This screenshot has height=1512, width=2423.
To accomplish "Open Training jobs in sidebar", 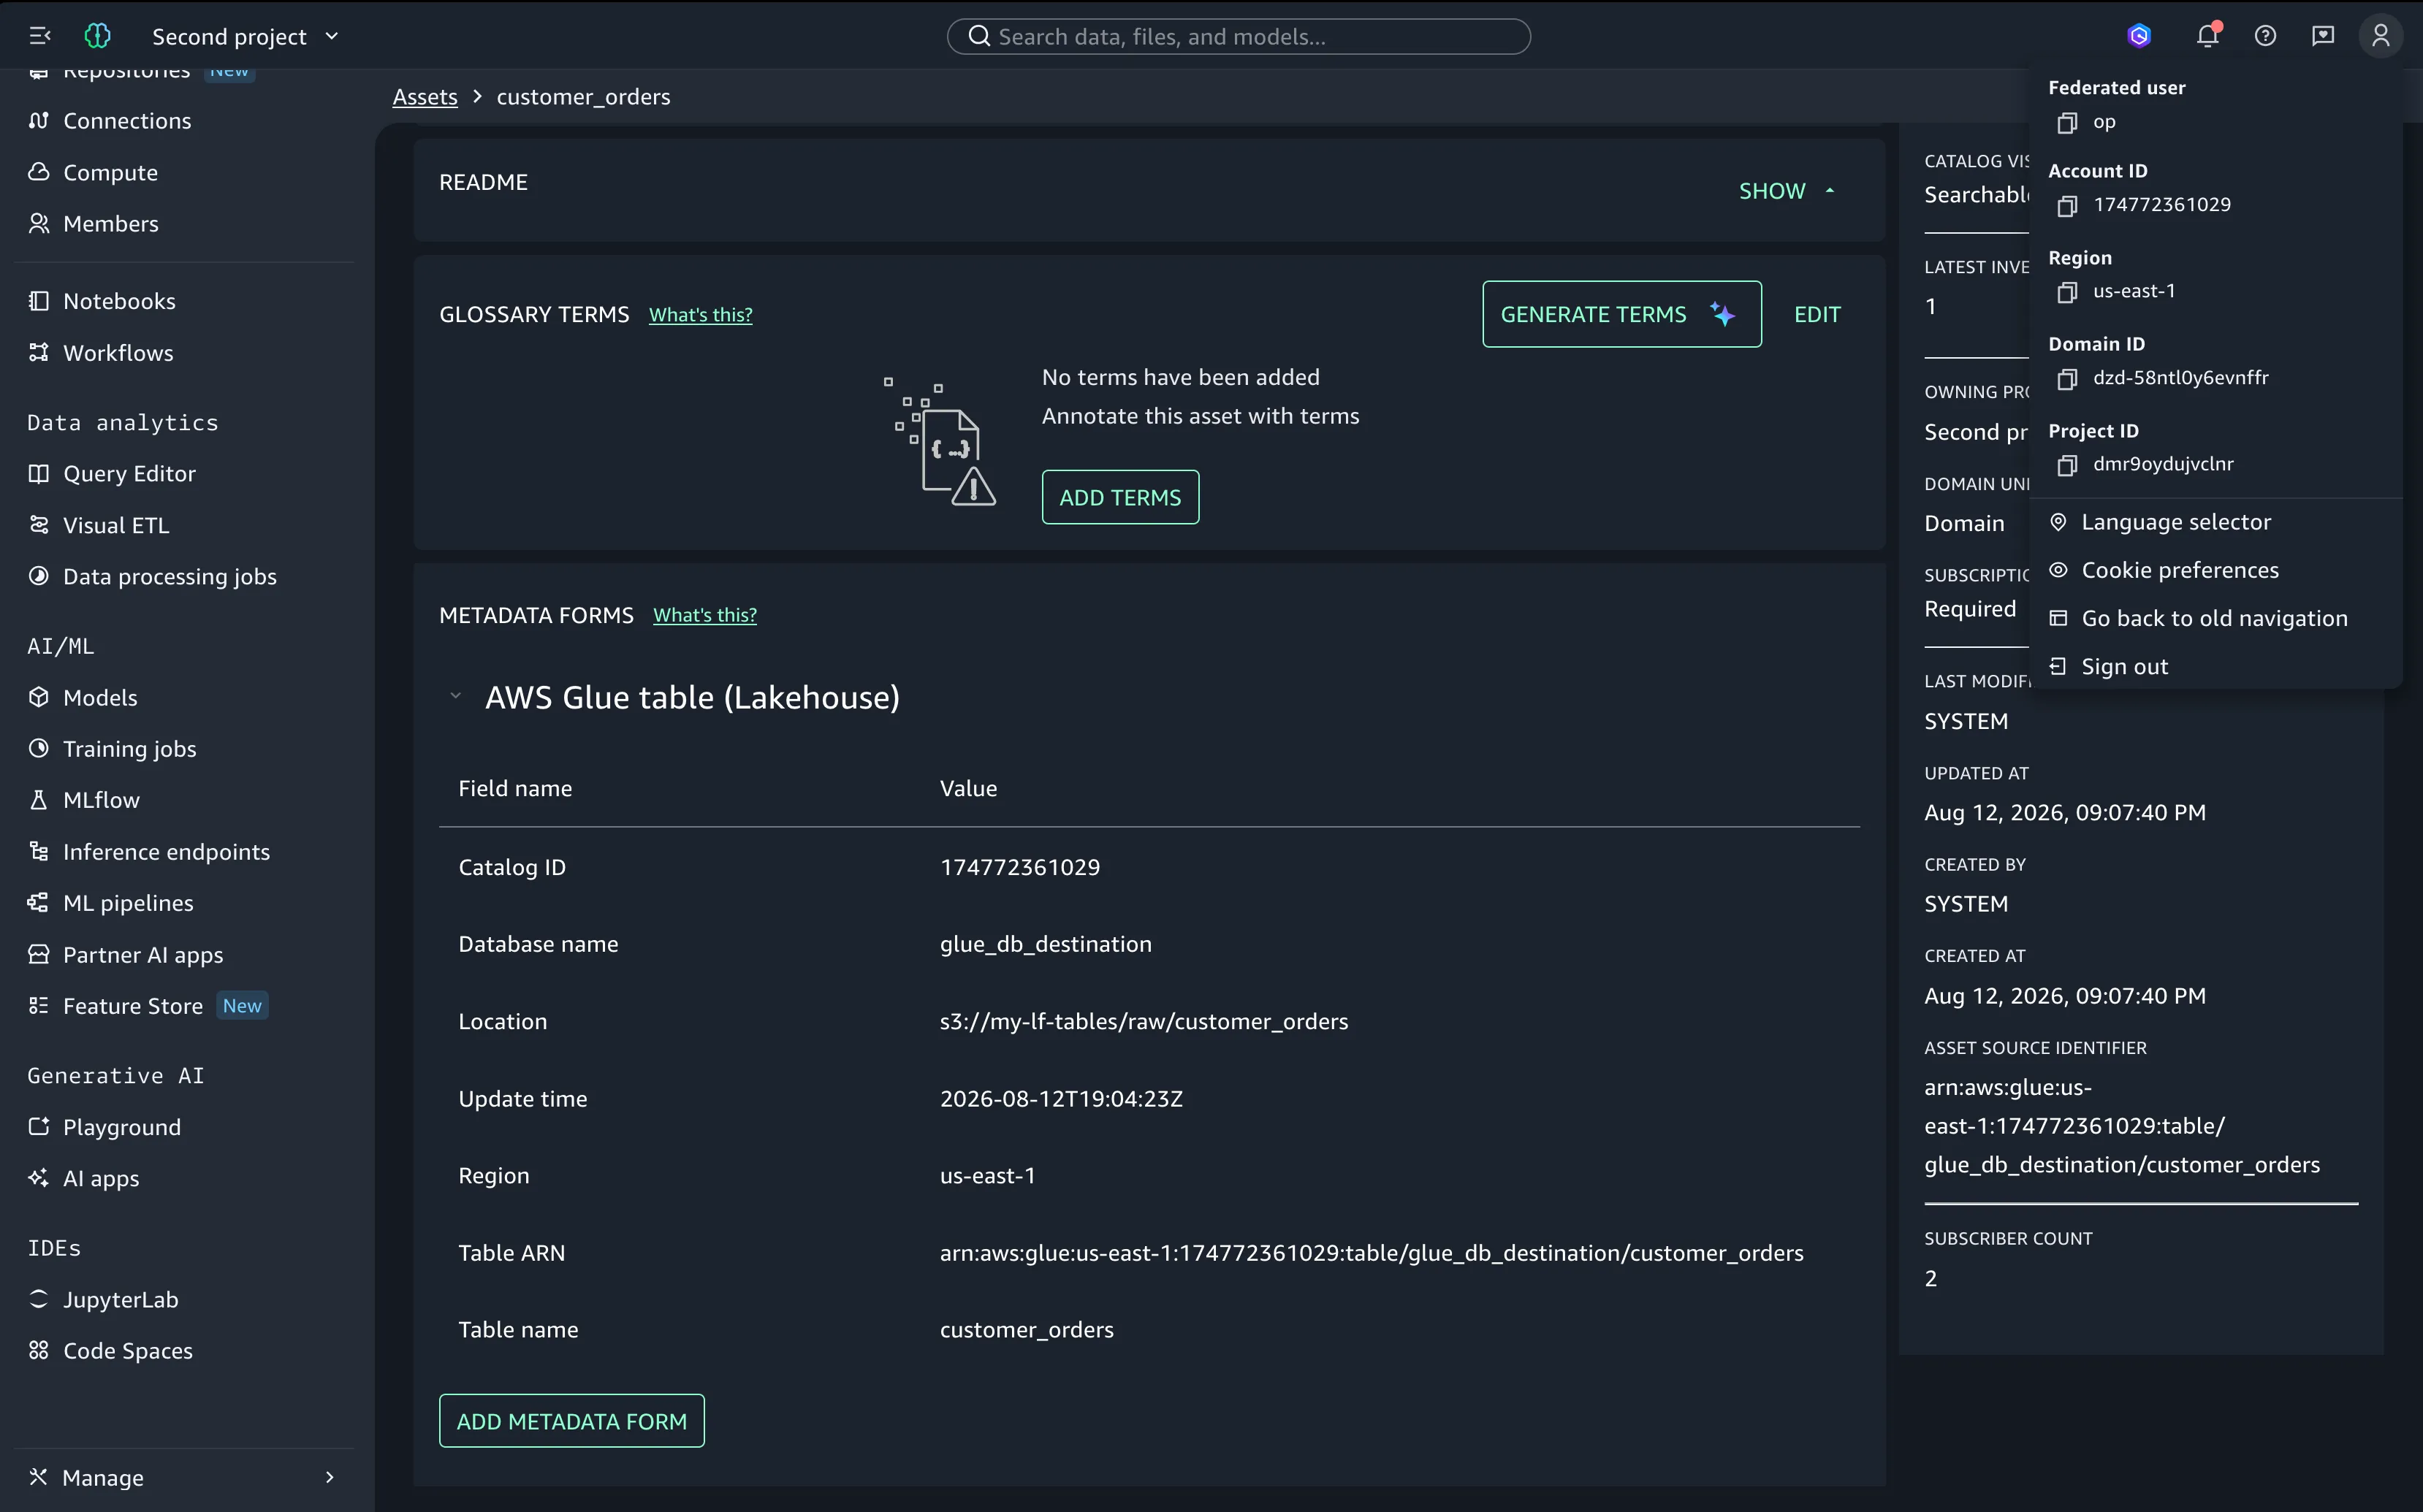I will [129, 749].
